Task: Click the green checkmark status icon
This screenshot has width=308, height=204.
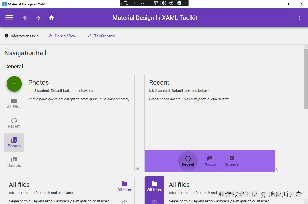Action: point(179,3)
